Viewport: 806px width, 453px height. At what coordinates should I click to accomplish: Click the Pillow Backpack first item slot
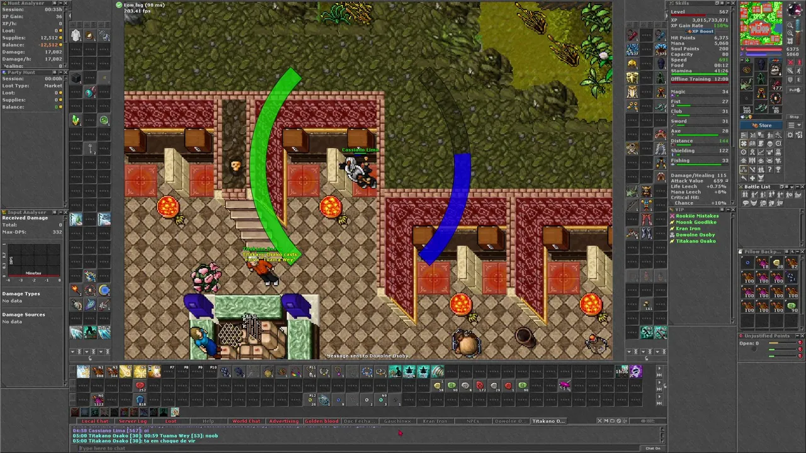click(x=747, y=264)
